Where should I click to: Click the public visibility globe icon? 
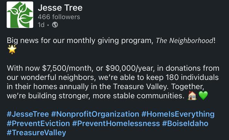(55, 25)
